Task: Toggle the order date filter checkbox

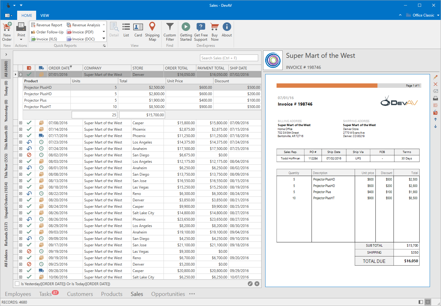Action: coord(17,284)
